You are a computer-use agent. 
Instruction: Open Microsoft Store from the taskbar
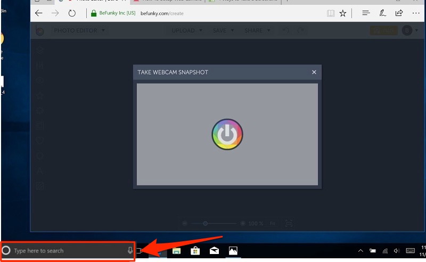[195, 251]
